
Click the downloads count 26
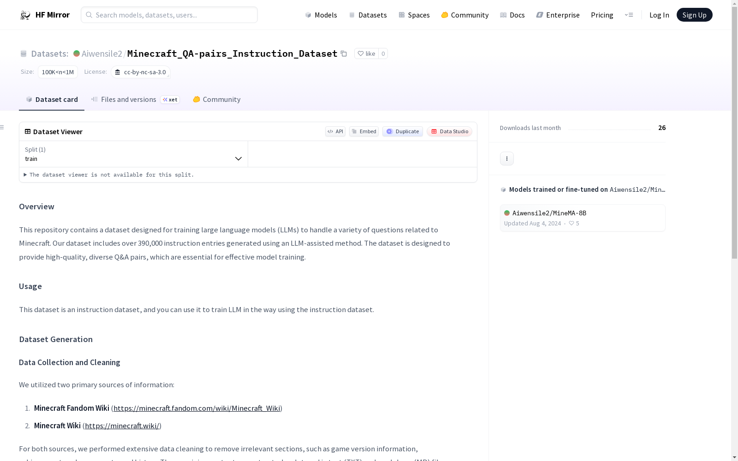coord(662,128)
